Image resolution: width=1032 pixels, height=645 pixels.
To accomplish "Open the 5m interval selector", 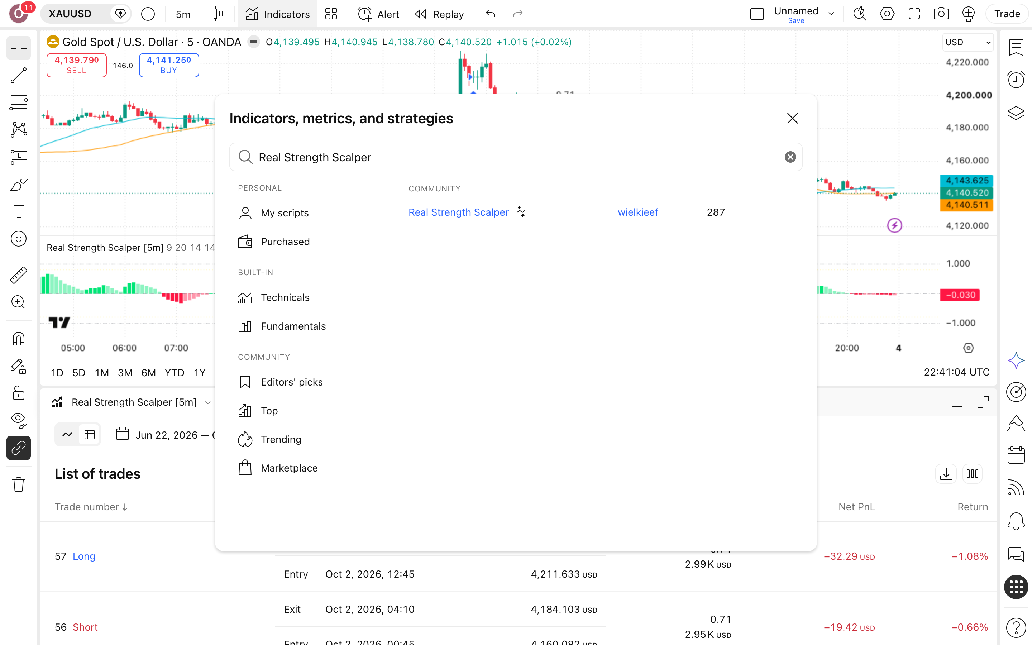I will pyautogui.click(x=183, y=14).
